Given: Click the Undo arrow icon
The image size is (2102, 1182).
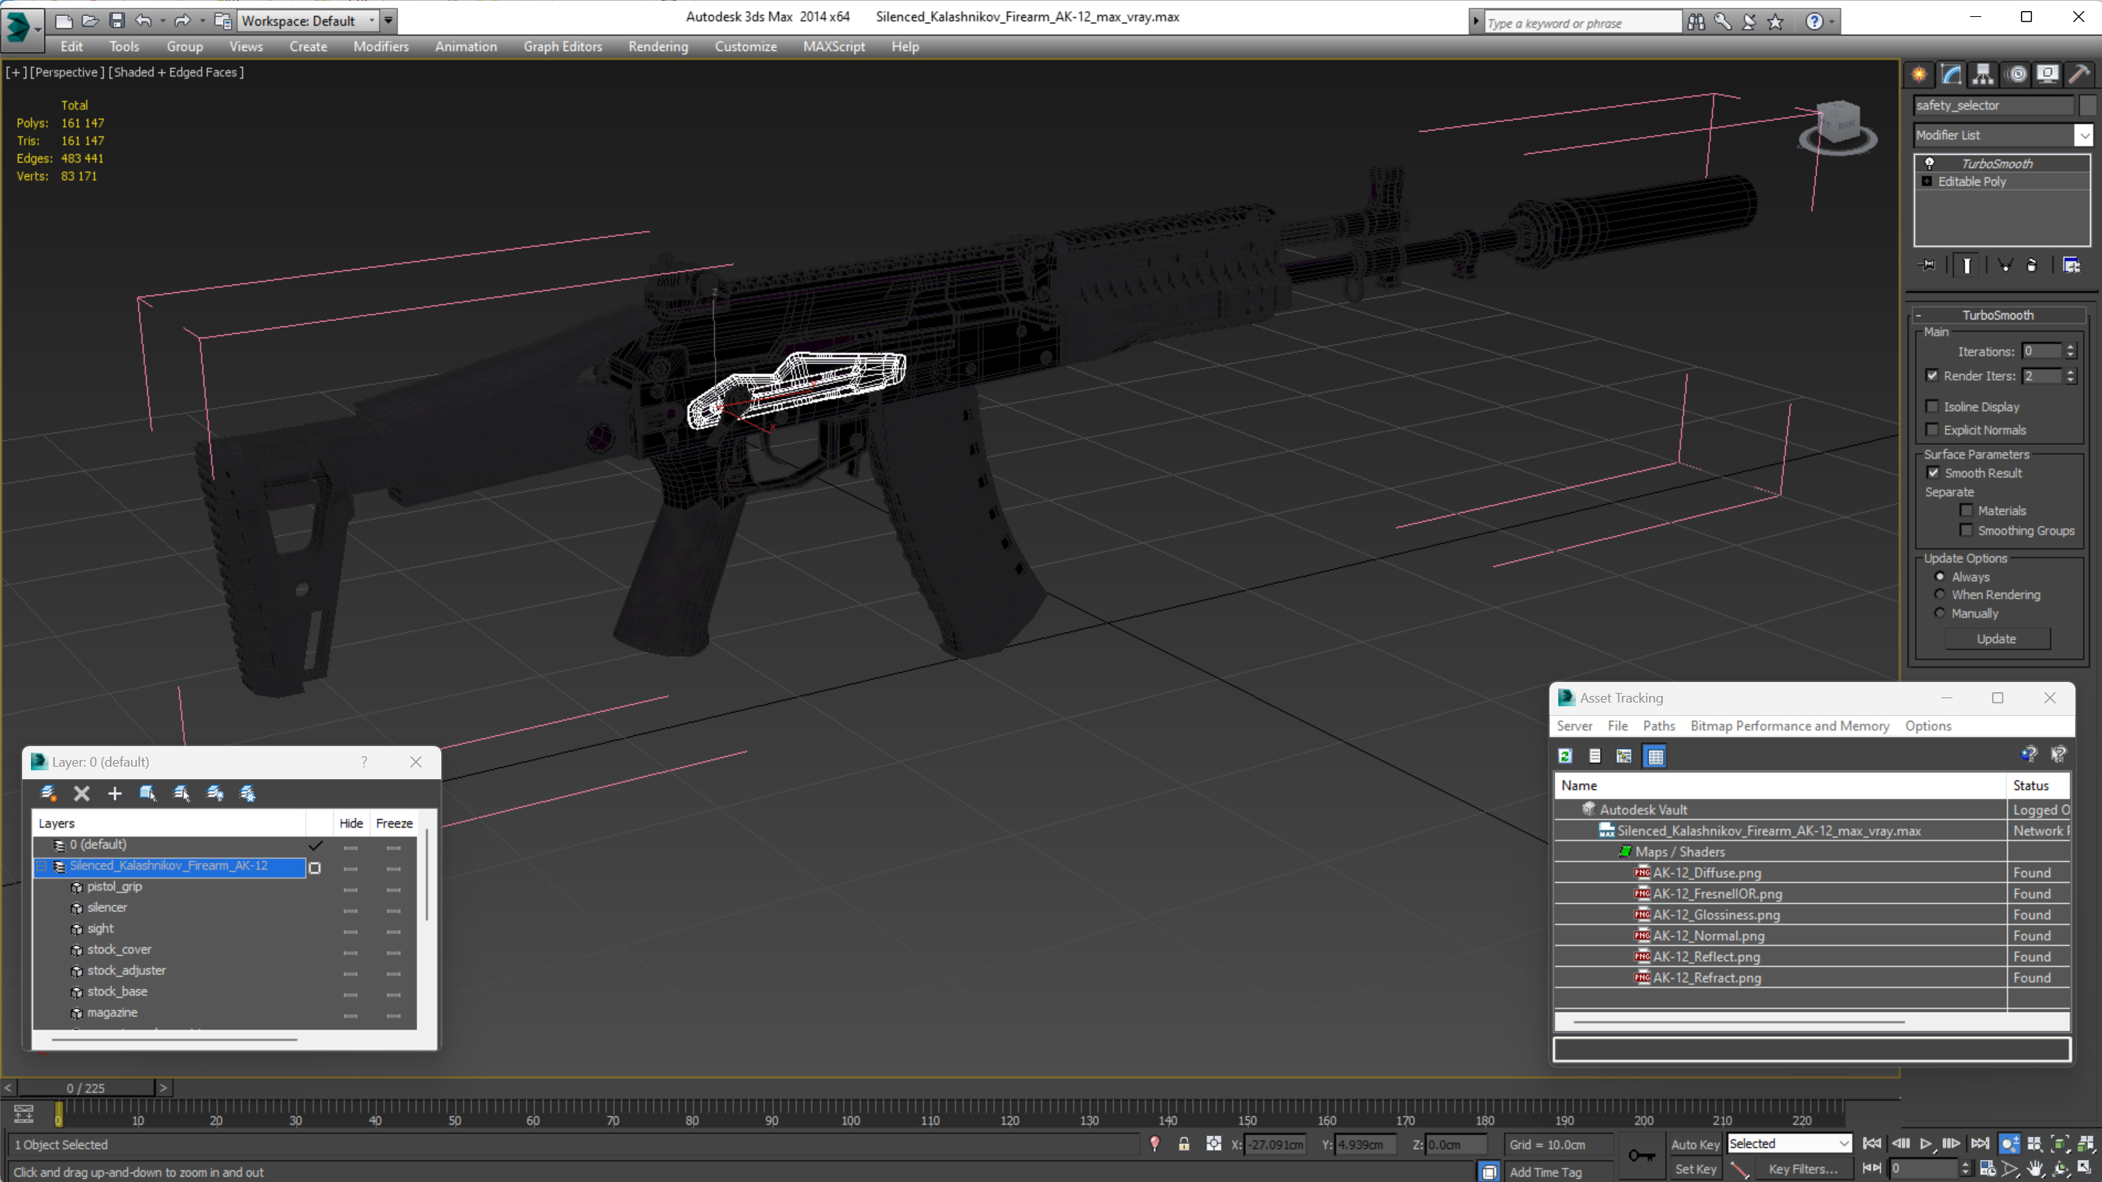Looking at the screenshot, I should [x=143, y=21].
